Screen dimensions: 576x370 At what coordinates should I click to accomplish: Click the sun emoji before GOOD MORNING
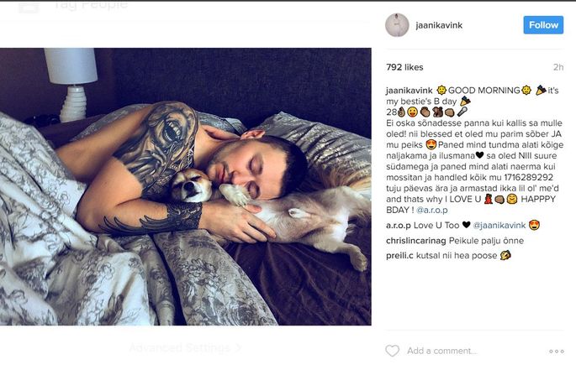441,90
